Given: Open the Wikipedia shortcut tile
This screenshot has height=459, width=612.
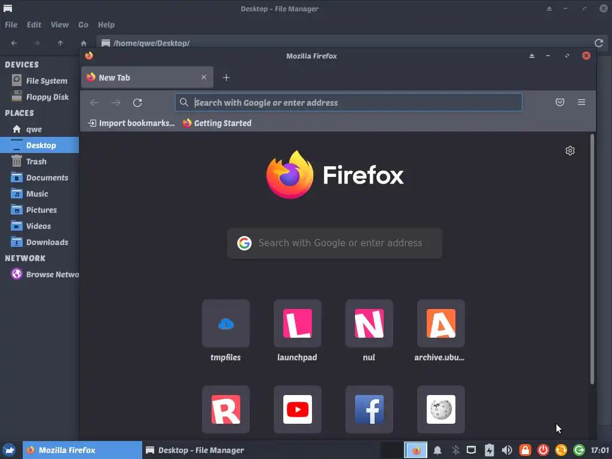Looking at the screenshot, I should point(440,409).
